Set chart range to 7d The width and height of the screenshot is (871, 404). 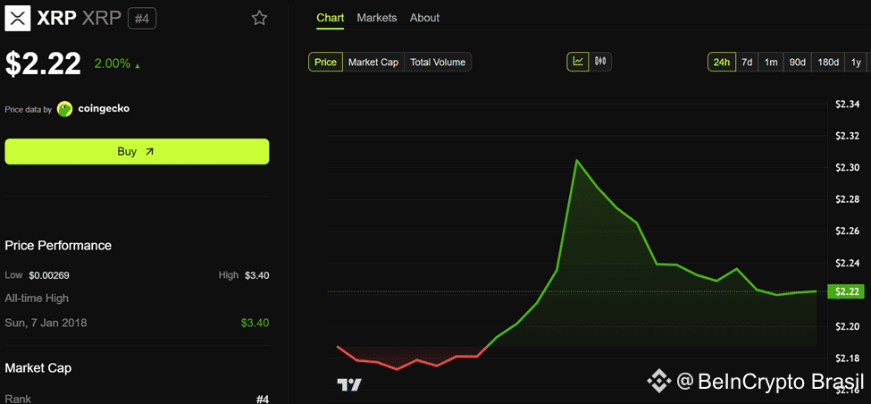pyautogui.click(x=747, y=63)
